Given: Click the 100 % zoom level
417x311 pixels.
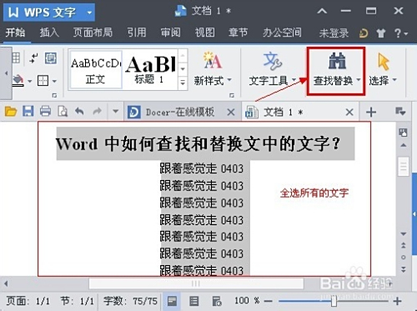Looking at the screenshot, I should pos(247,300).
